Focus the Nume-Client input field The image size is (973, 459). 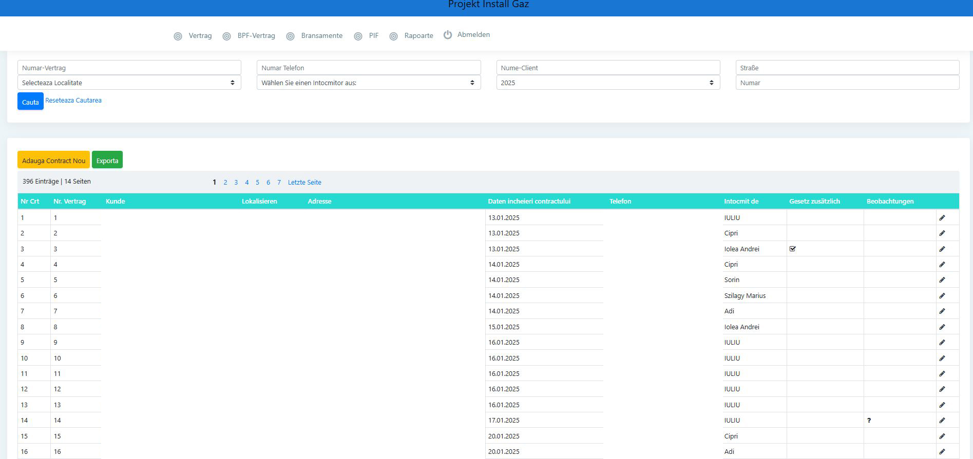607,68
